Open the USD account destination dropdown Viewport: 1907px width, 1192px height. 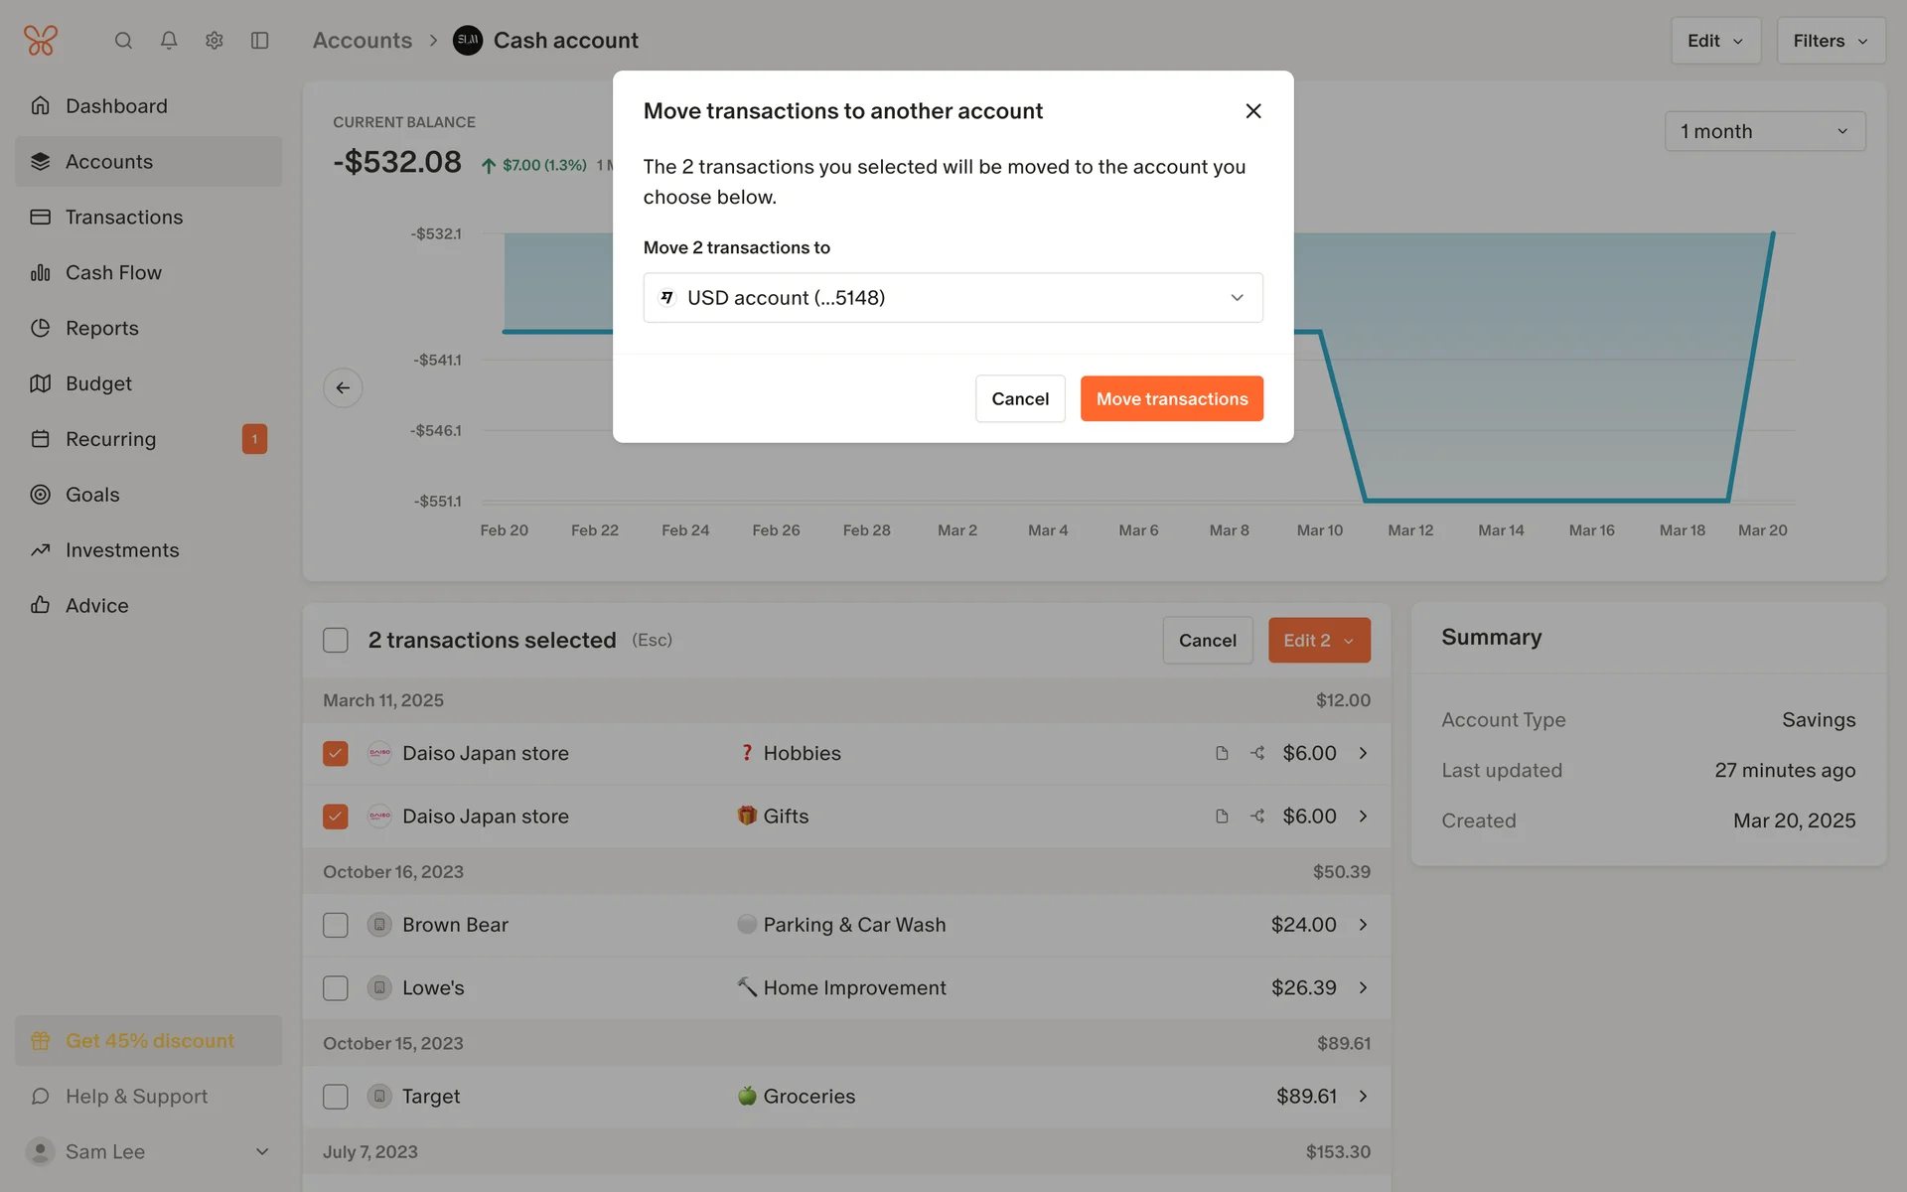click(x=953, y=298)
